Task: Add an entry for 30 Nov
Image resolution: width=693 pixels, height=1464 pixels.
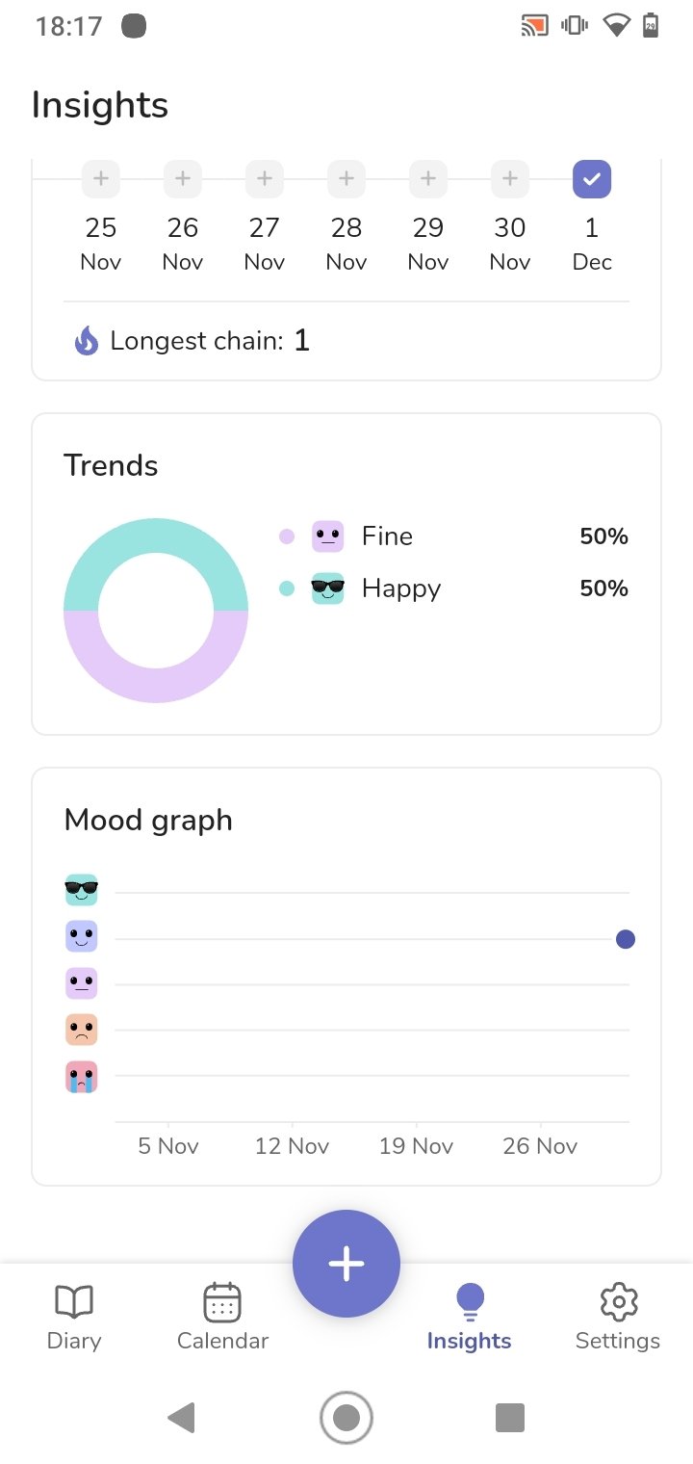Action: coord(510,179)
